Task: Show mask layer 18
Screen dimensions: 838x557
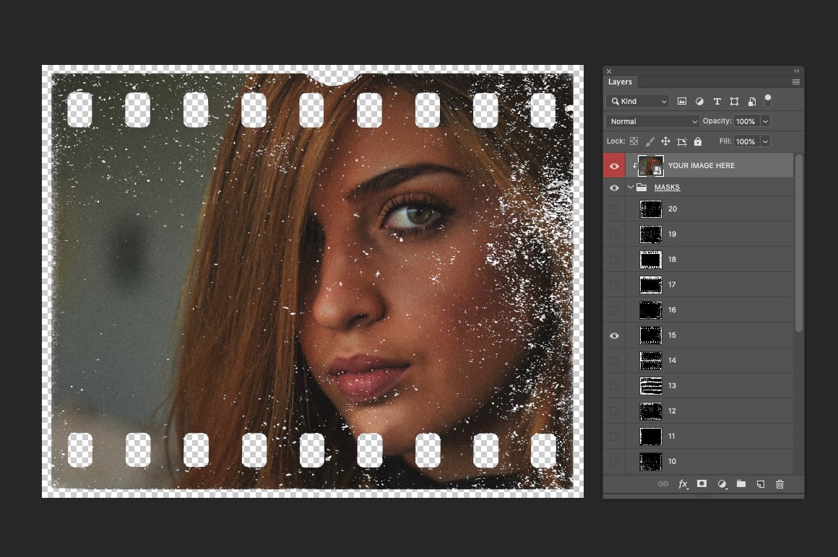Action: 614,259
